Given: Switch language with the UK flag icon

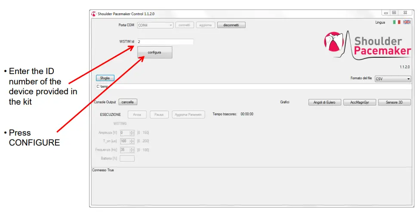Looking at the screenshot, I should click(407, 22).
